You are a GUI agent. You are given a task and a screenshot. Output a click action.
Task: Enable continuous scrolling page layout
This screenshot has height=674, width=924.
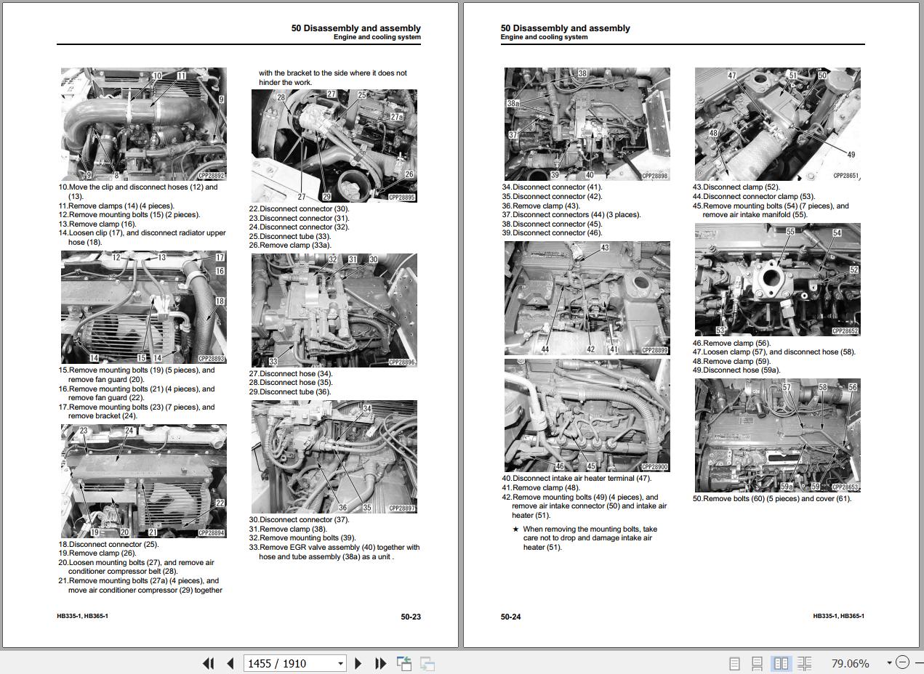pos(757,663)
